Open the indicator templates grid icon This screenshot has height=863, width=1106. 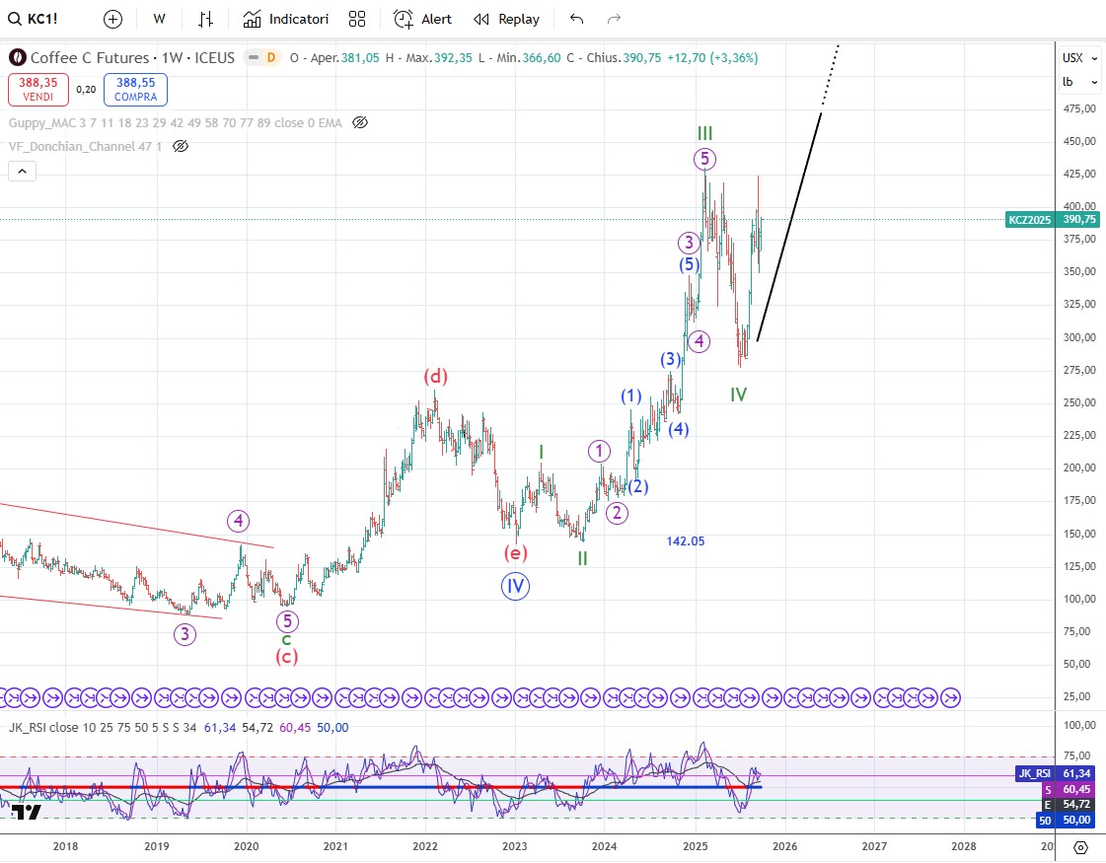[x=357, y=19]
